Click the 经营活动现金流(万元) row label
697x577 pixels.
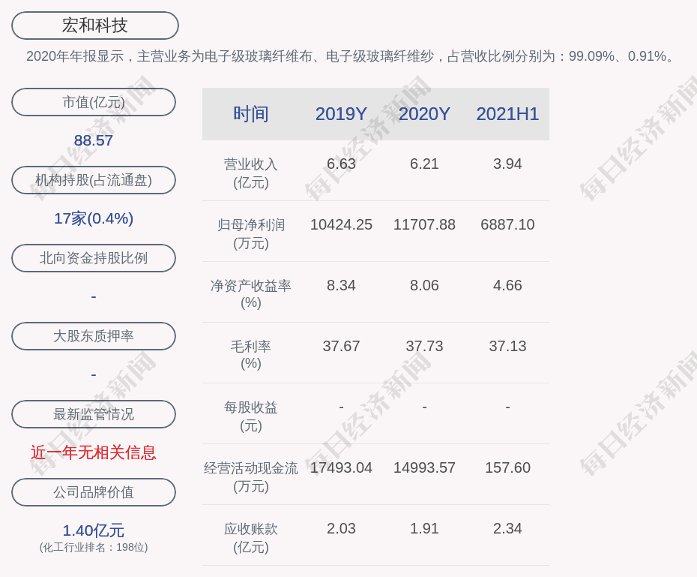point(250,476)
